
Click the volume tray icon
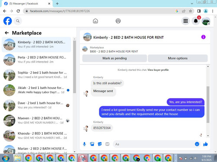(x=196, y=158)
